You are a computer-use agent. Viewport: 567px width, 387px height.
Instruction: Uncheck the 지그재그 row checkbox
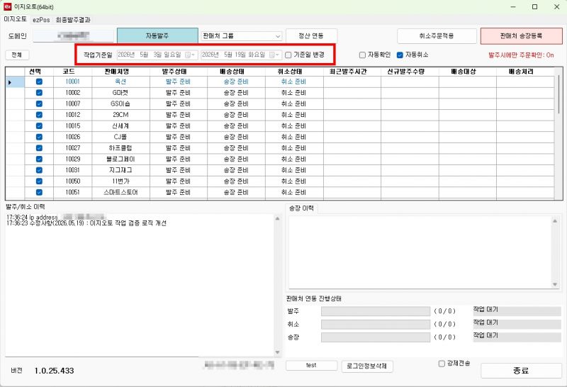tap(39, 170)
